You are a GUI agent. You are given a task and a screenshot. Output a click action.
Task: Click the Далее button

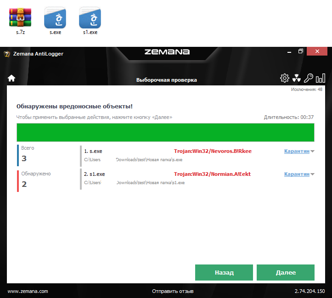(x=286, y=272)
